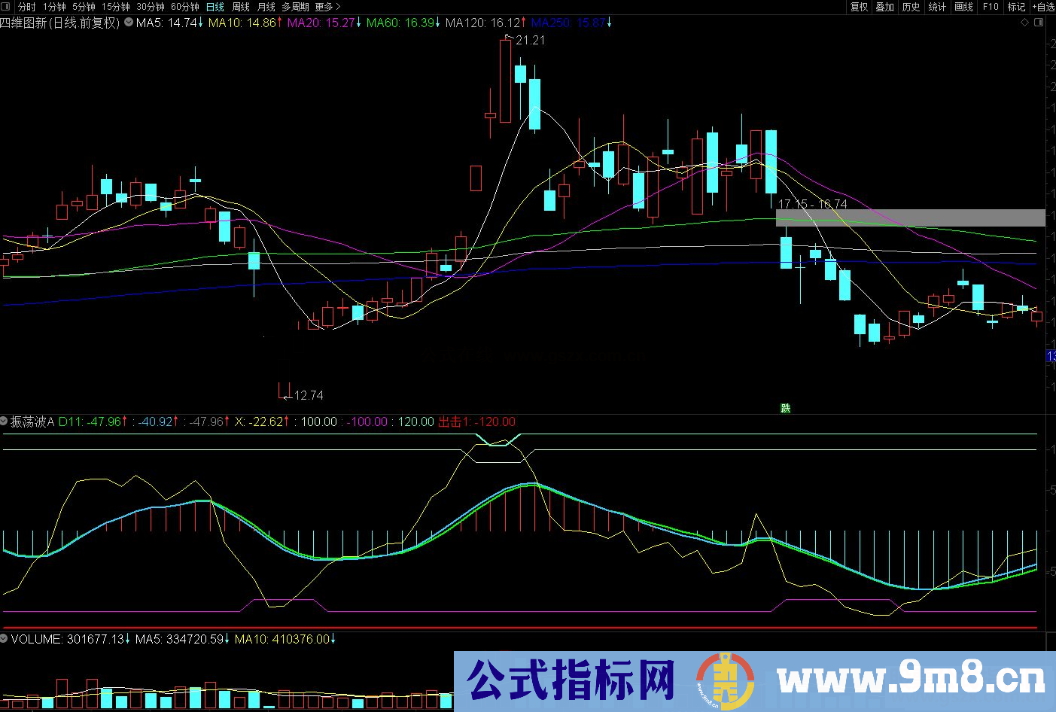Click the 复权 price-adjustment tool
Screen dimensions: 1056x712
click(858, 7)
